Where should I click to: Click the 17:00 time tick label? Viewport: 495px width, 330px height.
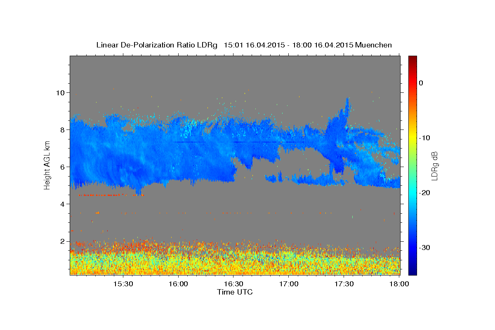289,284
